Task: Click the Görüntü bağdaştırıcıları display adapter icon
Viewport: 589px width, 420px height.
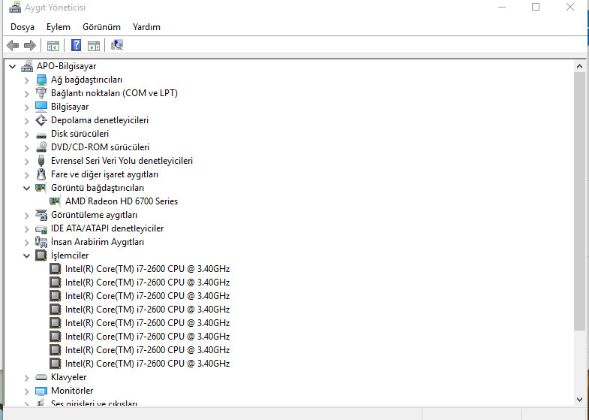Action: click(41, 188)
